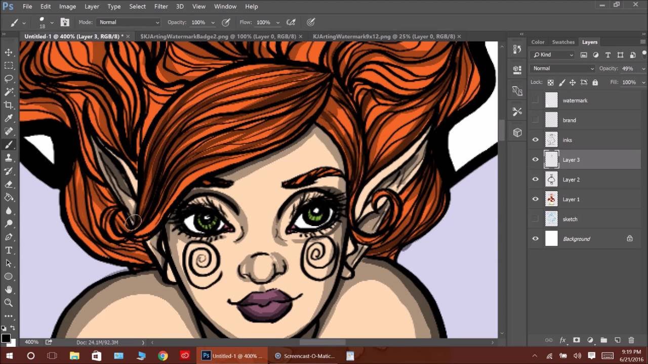Select the History Brush tool
This screenshot has width=648, height=364.
click(9, 171)
